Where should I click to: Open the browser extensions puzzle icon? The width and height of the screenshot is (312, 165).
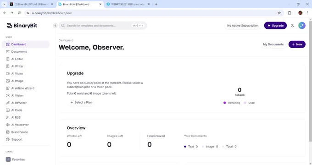pyautogui.click(x=290, y=13)
